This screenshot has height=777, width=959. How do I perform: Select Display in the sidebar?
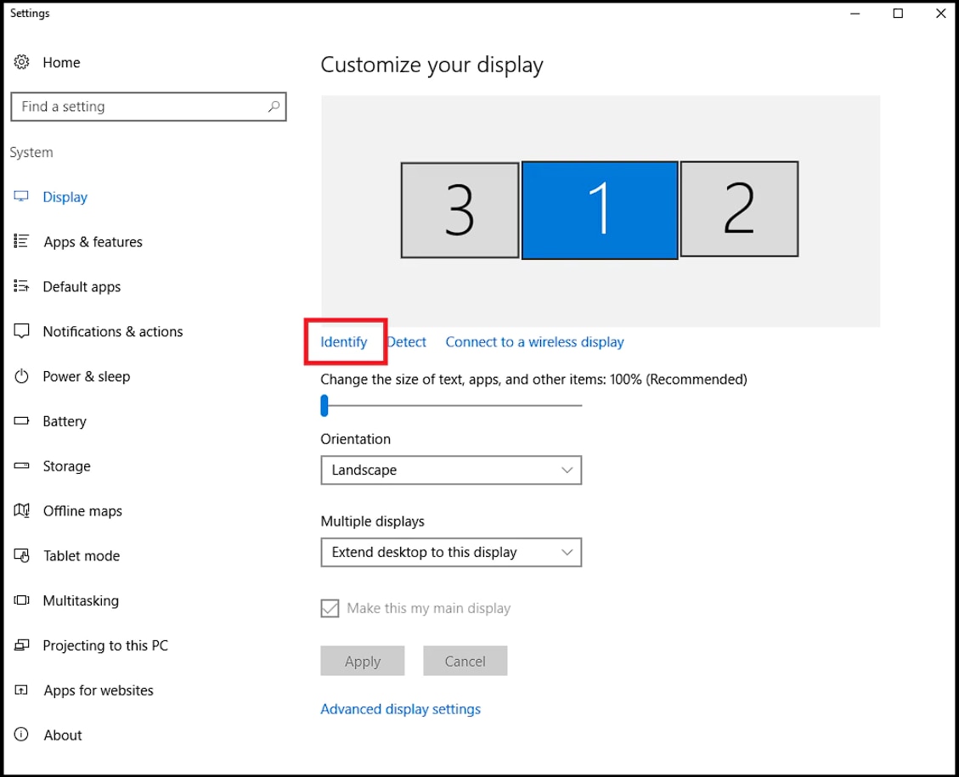(65, 197)
